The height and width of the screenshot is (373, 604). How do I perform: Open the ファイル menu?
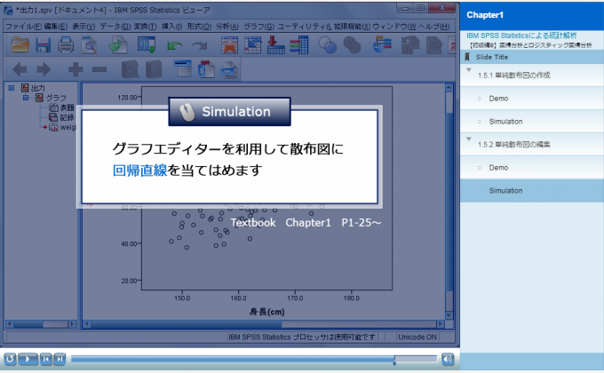point(23,27)
